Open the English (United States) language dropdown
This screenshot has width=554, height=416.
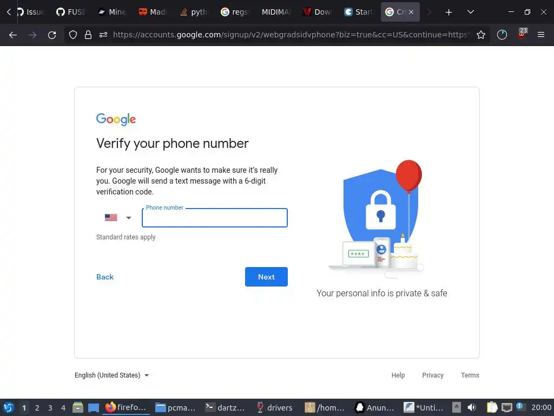click(111, 375)
